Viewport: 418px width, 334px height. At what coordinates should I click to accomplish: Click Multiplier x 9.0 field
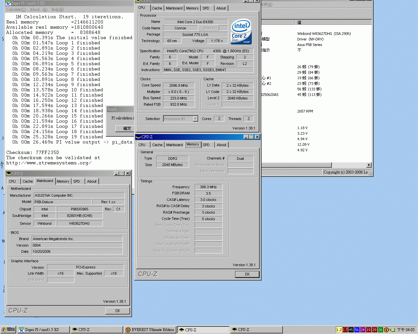point(179,92)
